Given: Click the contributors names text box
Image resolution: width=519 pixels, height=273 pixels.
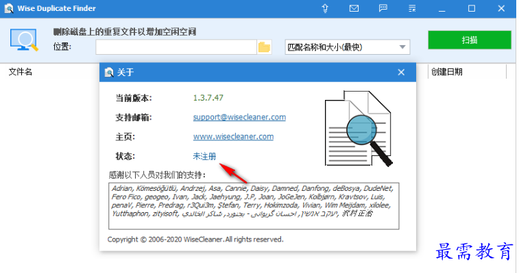Looking at the screenshot, I should click(254, 206).
